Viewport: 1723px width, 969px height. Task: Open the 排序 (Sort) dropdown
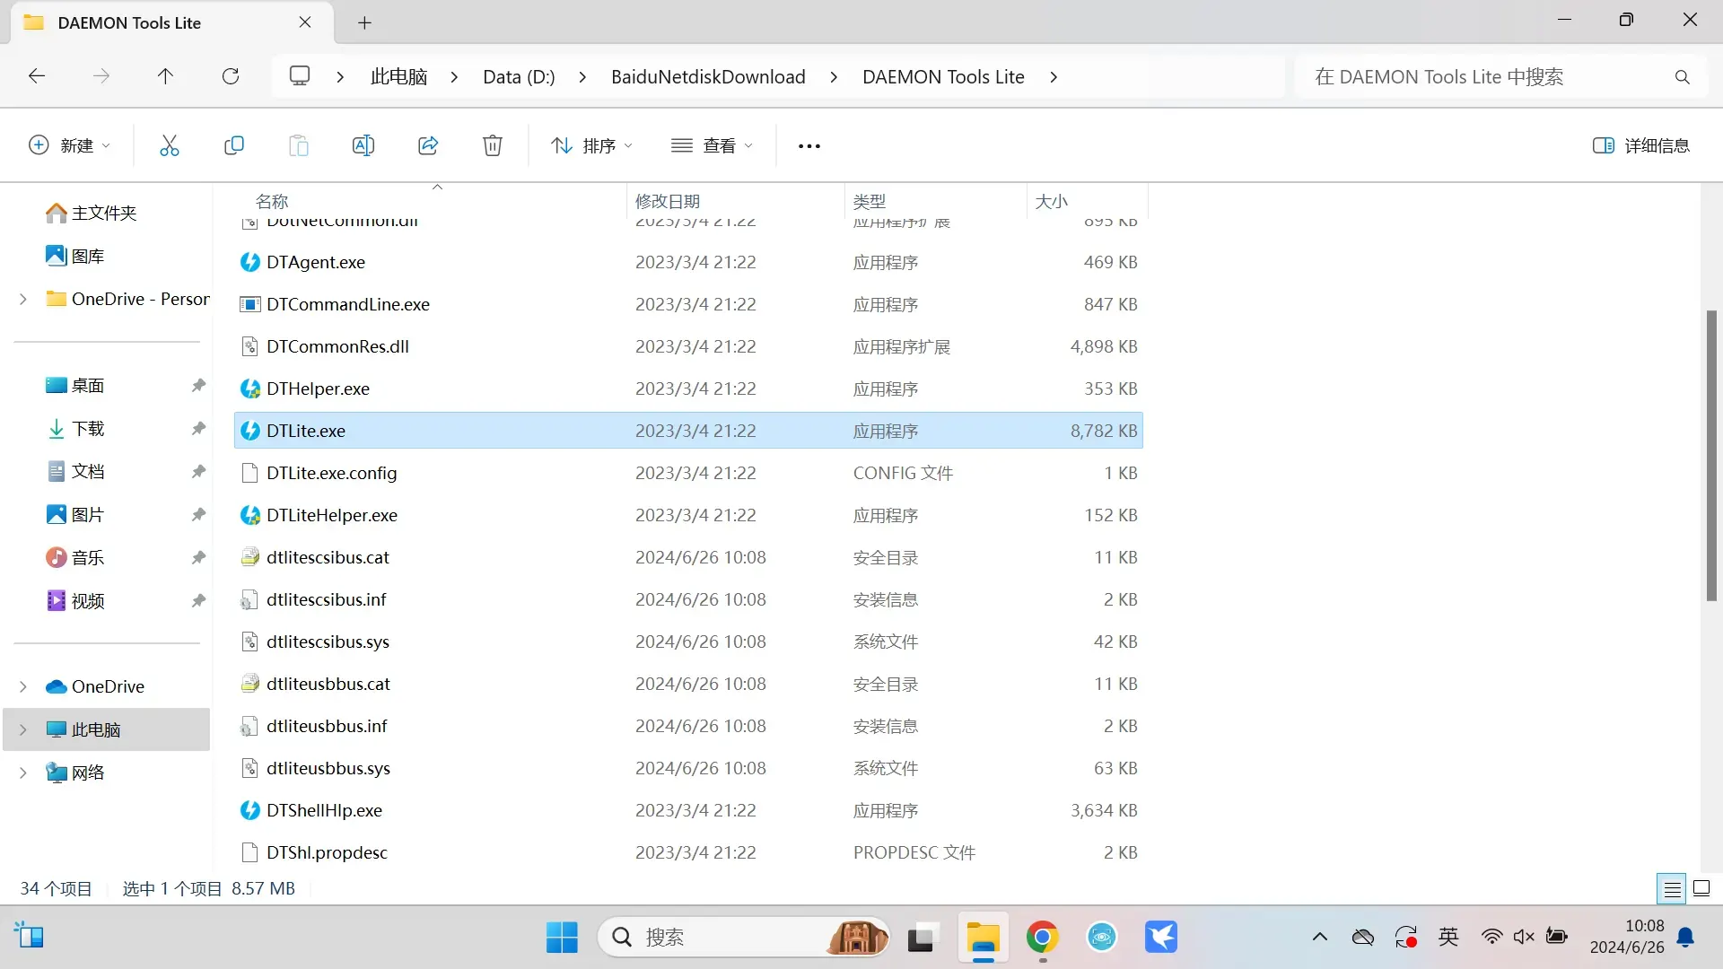(x=591, y=145)
